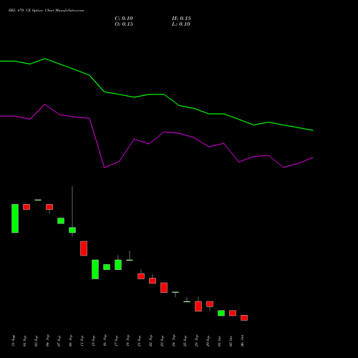Click the open value 'O: 0.15'
This screenshot has width=358, height=358.
click(124, 24)
